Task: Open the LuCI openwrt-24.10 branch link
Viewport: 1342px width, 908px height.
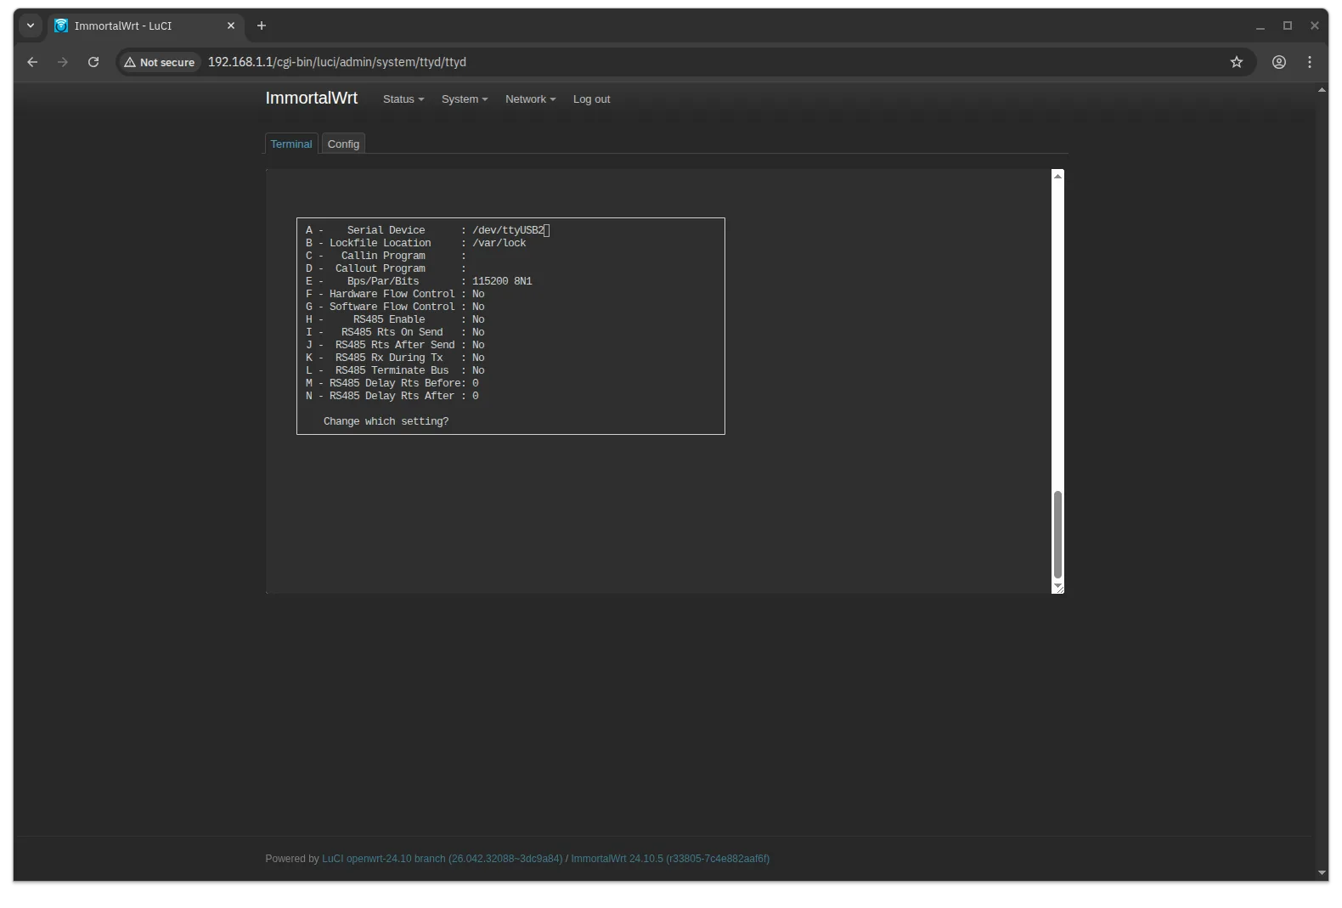Action: pyautogui.click(x=442, y=859)
